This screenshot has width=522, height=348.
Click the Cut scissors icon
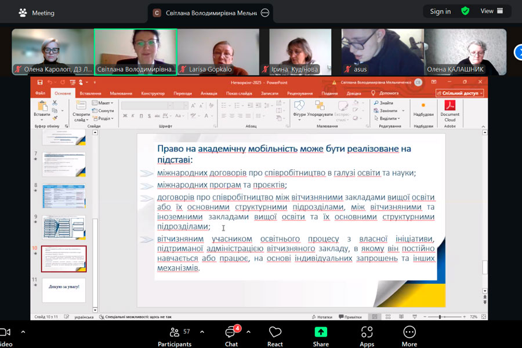tap(55, 103)
